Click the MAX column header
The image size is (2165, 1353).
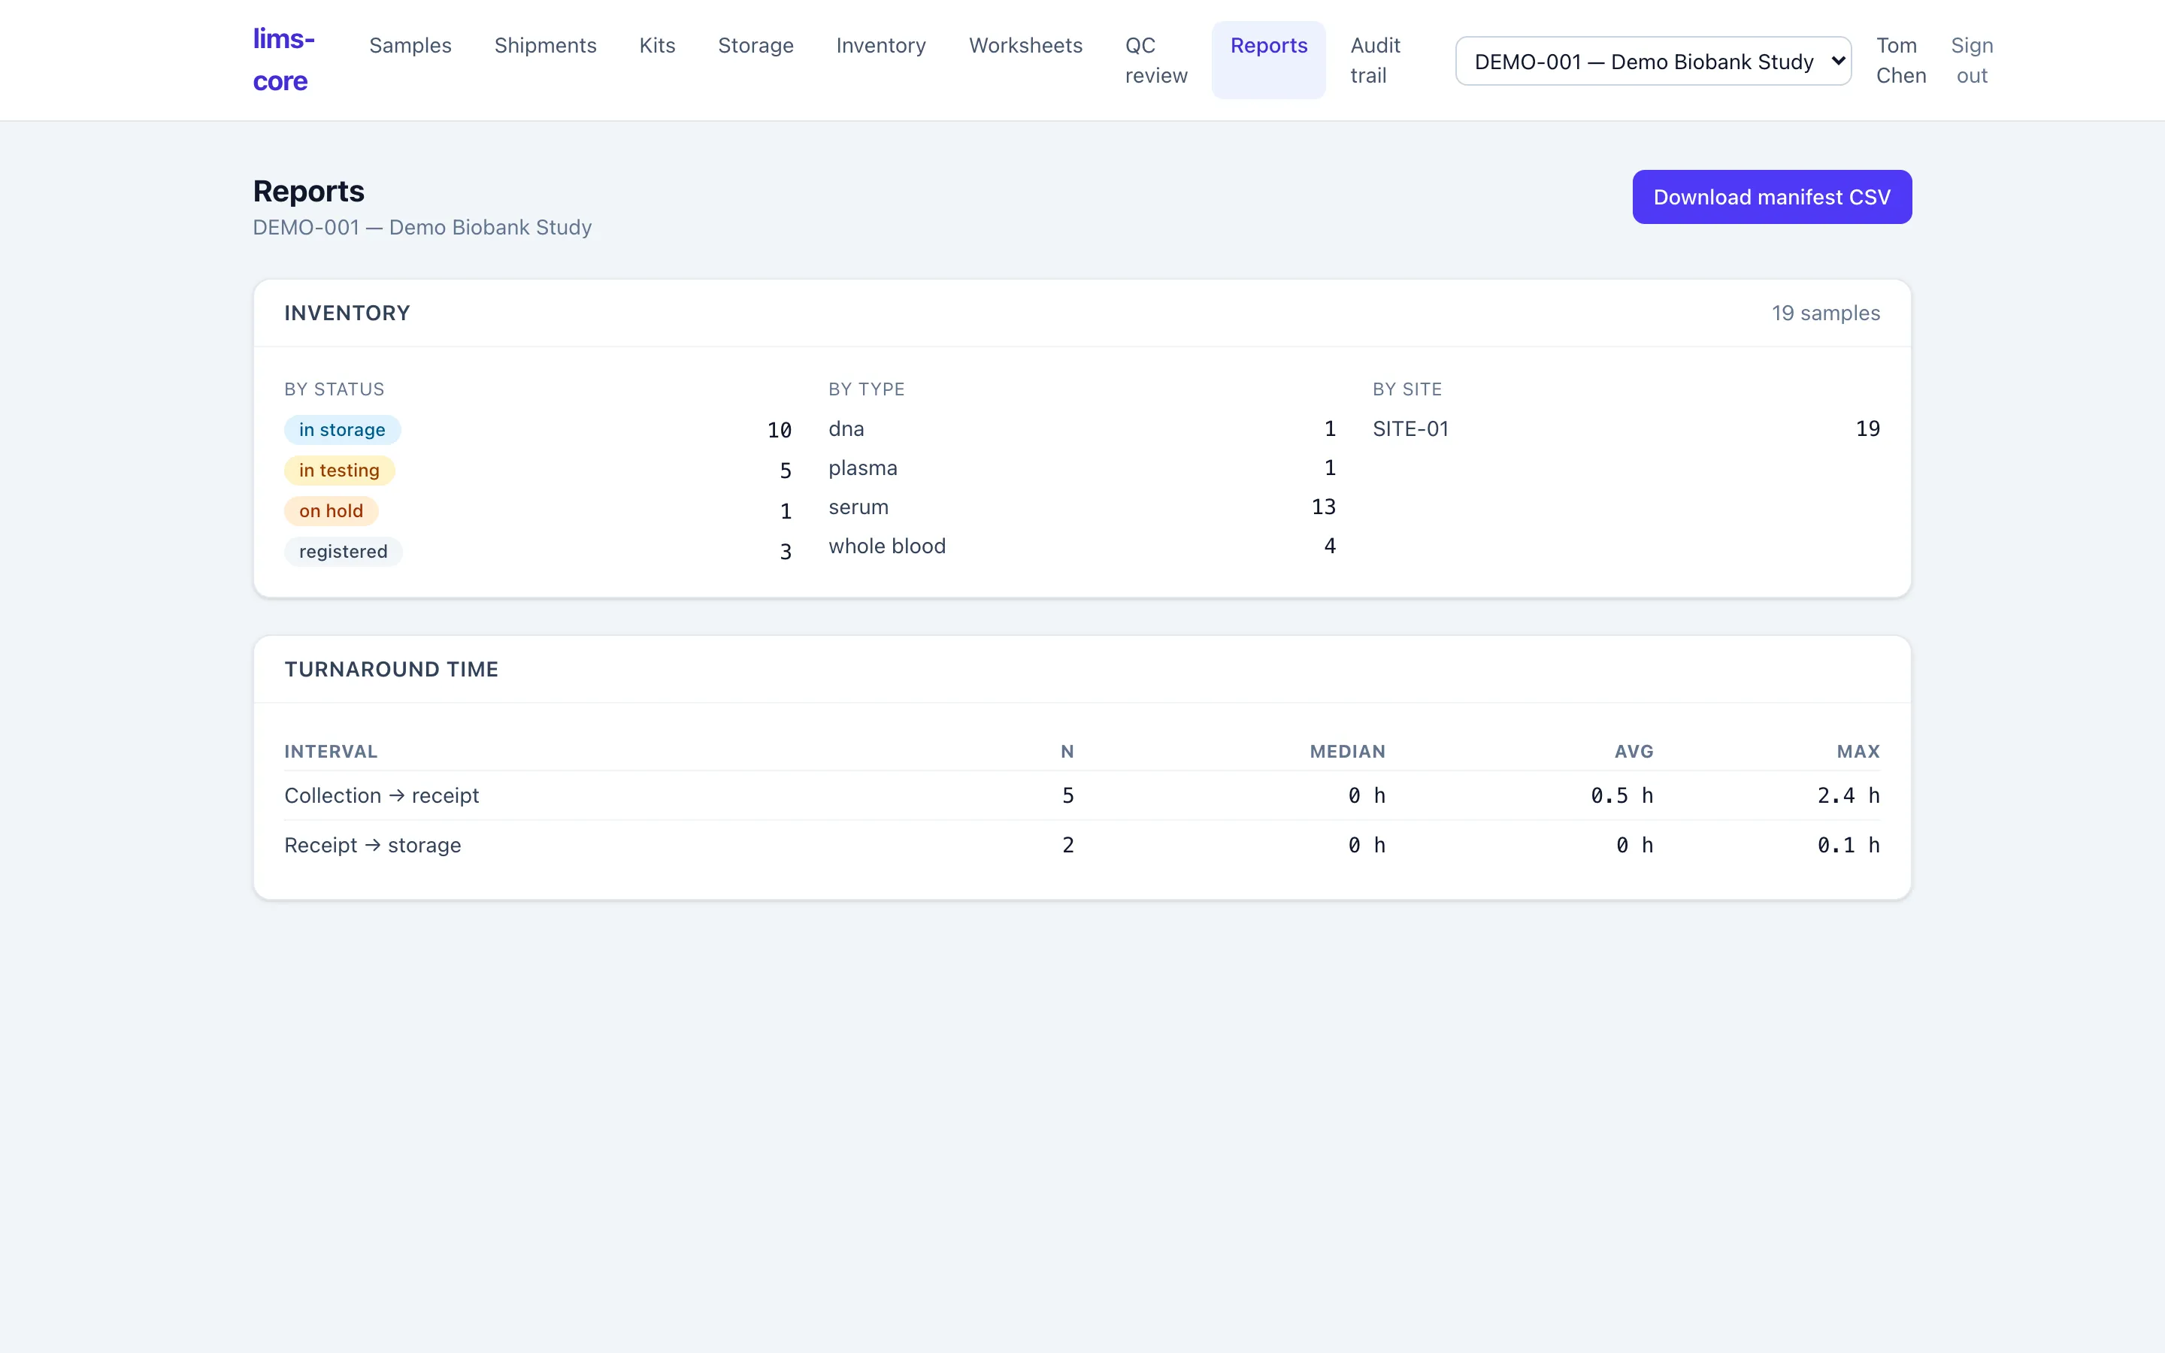coord(1858,752)
